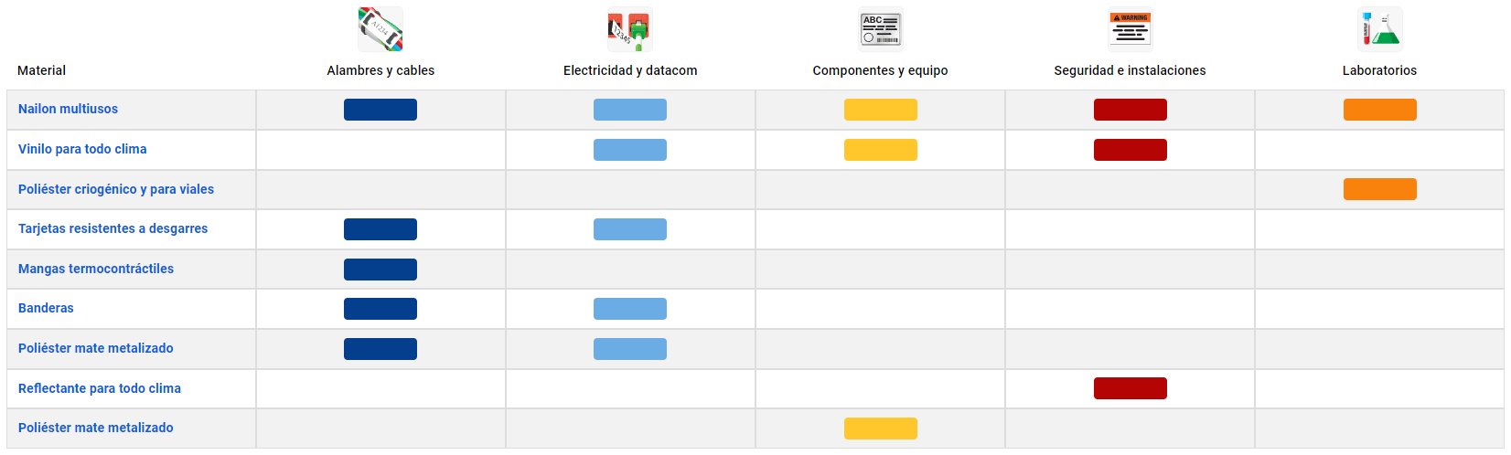Image resolution: width=1511 pixels, height=455 pixels.
Task: Open the Banderas material link
Action: pos(46,308)
